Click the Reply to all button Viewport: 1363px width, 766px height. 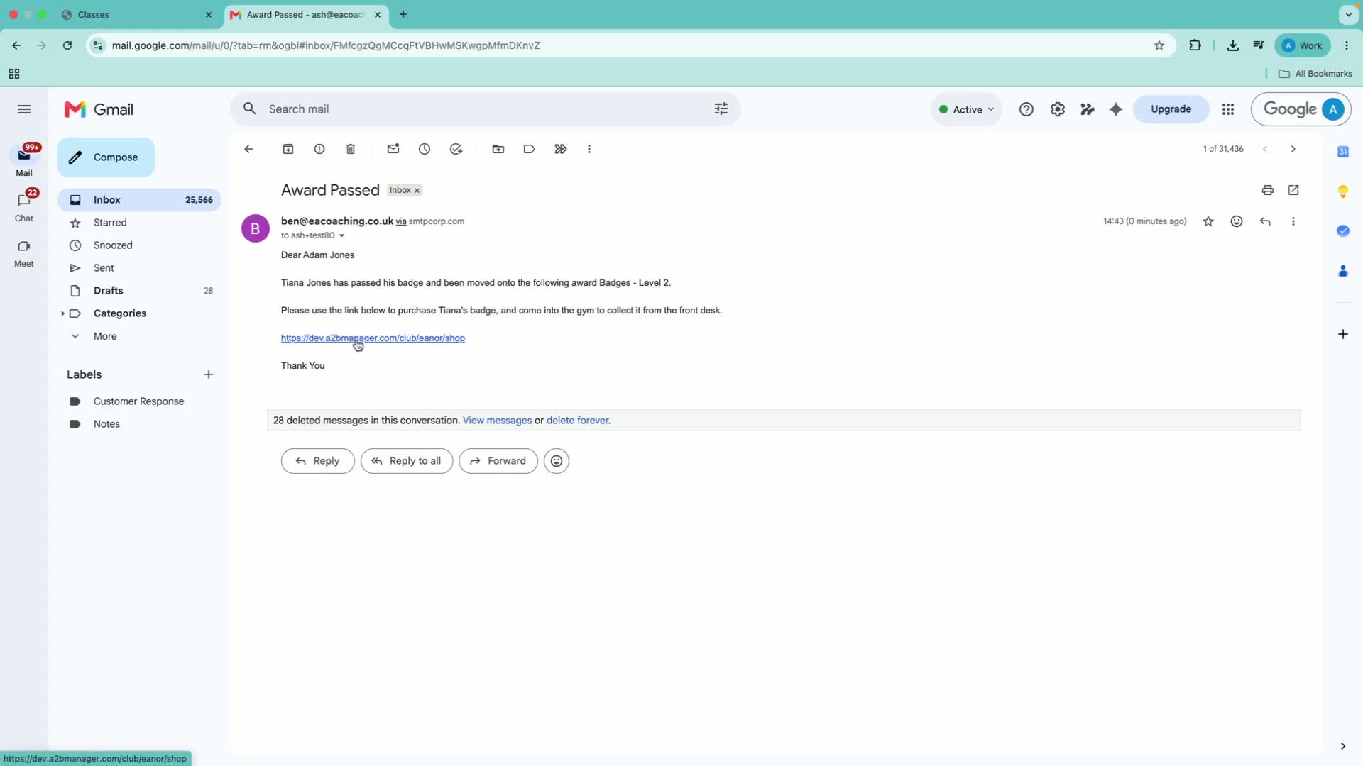(x=407, y=461)
